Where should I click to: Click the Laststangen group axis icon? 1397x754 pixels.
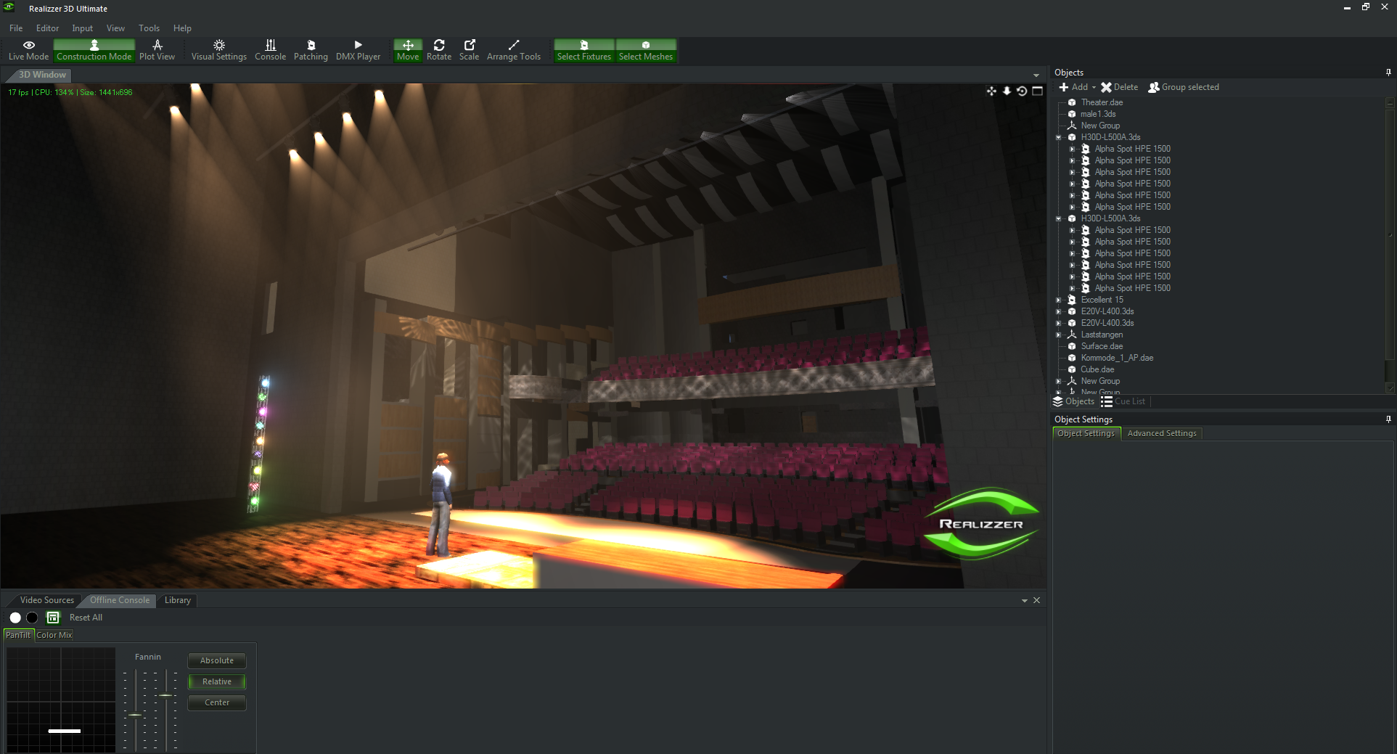[x=1072, y=335]
